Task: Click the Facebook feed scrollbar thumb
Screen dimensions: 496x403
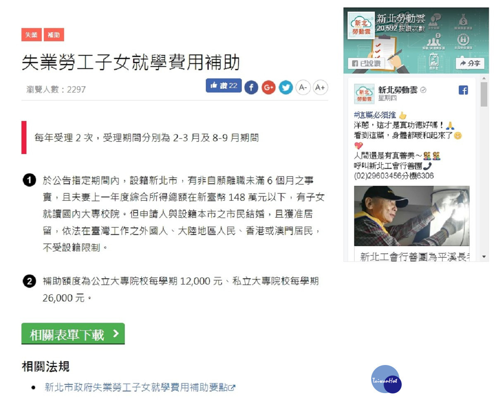Action: 484,94
